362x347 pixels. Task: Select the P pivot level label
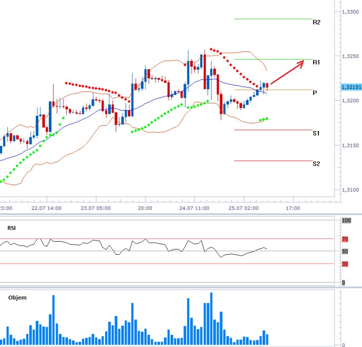(x=314, y=93)
